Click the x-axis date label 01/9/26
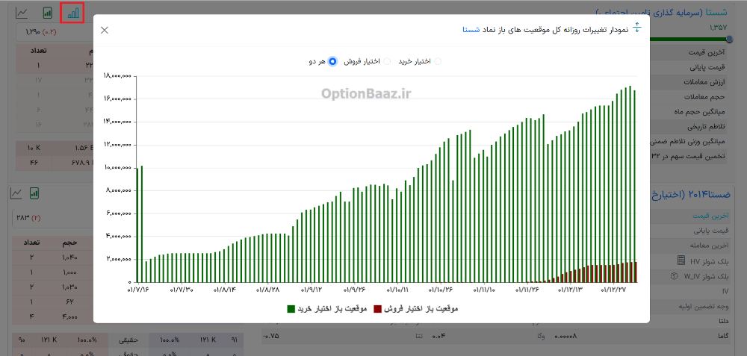 pos(355,290)
